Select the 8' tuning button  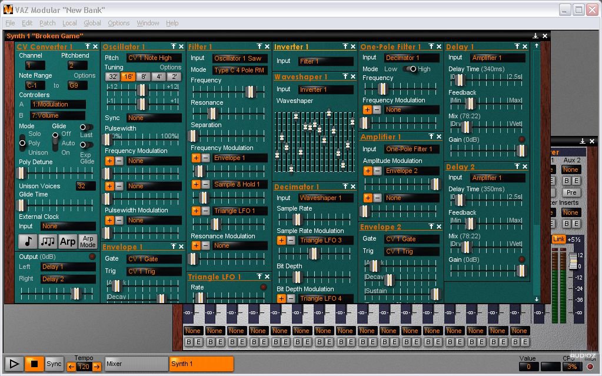tap(144, 76)
